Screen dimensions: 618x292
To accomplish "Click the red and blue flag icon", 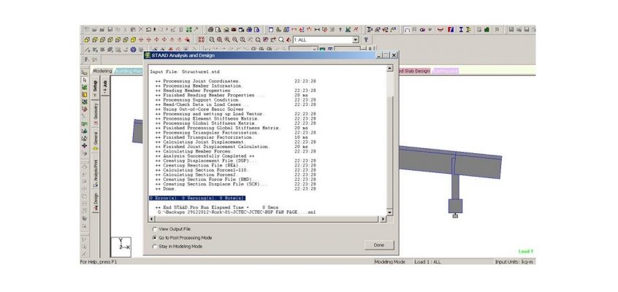I will [451, 29].
